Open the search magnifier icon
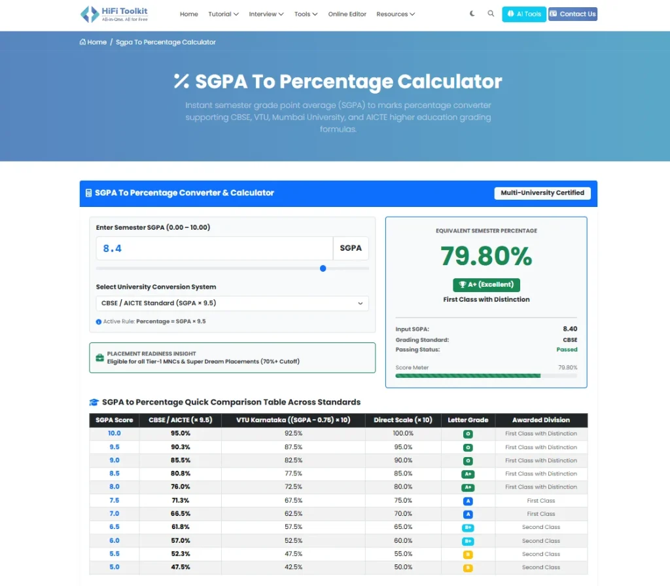 pos(491,14)
